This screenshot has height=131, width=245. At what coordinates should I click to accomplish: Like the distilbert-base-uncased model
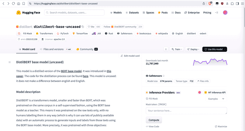point(91,27)
